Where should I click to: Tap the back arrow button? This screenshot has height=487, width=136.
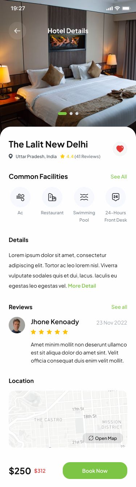point(17,31)
